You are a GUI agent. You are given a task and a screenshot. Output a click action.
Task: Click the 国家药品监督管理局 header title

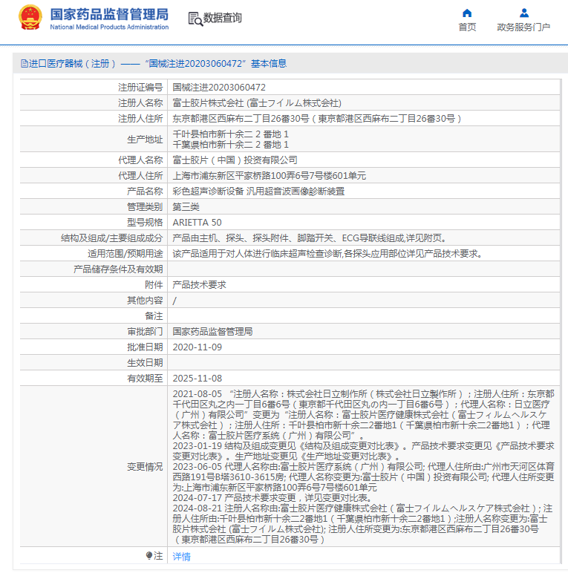click(109, 14)
